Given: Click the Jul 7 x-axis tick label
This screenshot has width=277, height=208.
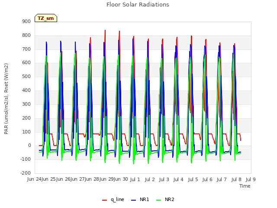Looking at the screenshot, I should tap(222, 179).
